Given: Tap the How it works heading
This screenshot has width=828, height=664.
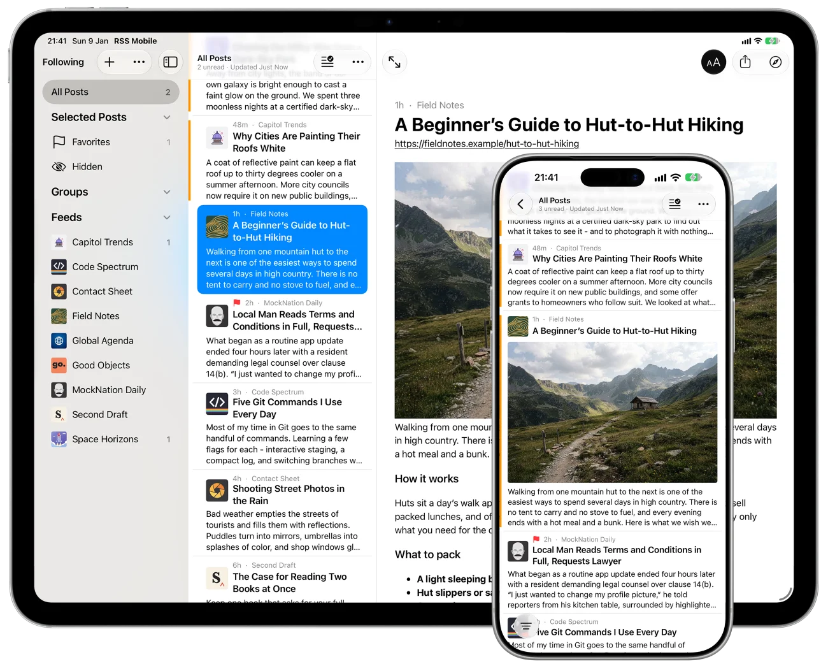Looking at the screenshot, I should (x=427, y=479).
